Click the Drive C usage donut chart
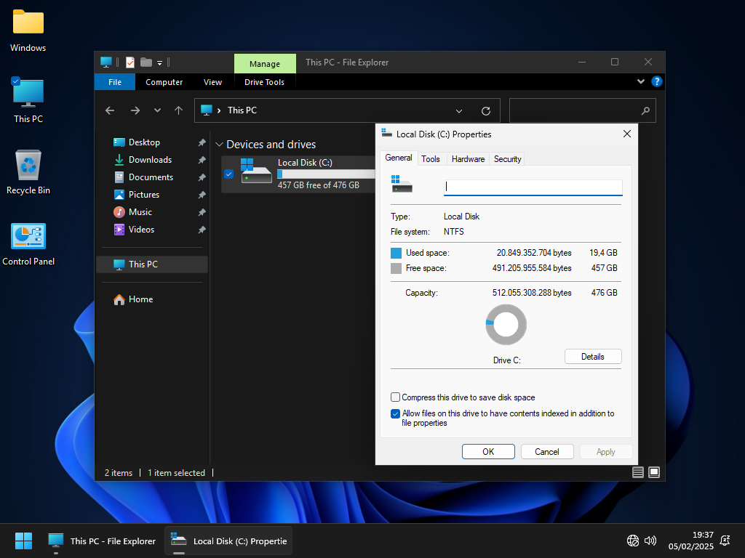 tap(506, 325)
